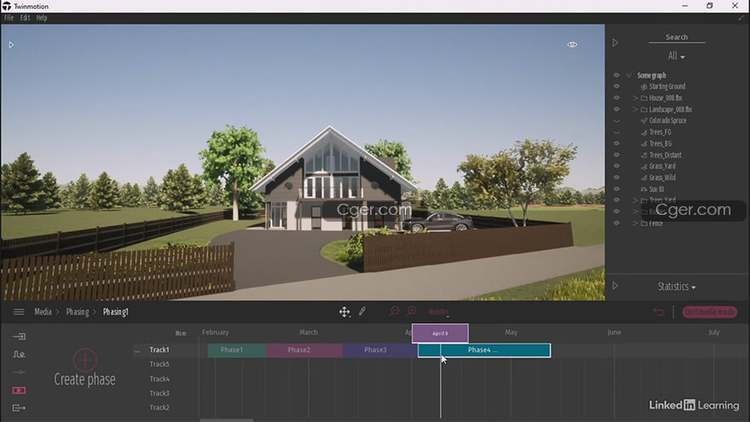Open the Statistics dropdown

[x=677, y=286]
